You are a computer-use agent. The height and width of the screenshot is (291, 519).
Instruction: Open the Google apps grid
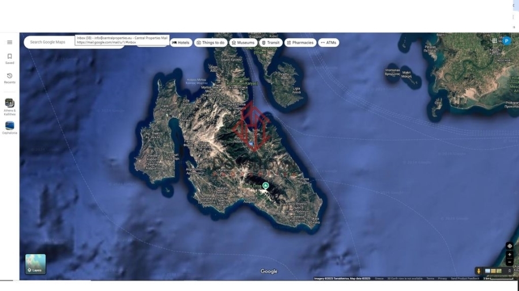494,41
